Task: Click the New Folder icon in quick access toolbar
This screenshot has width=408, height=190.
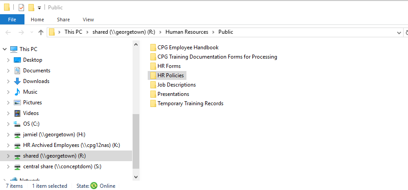Action: 31,8
